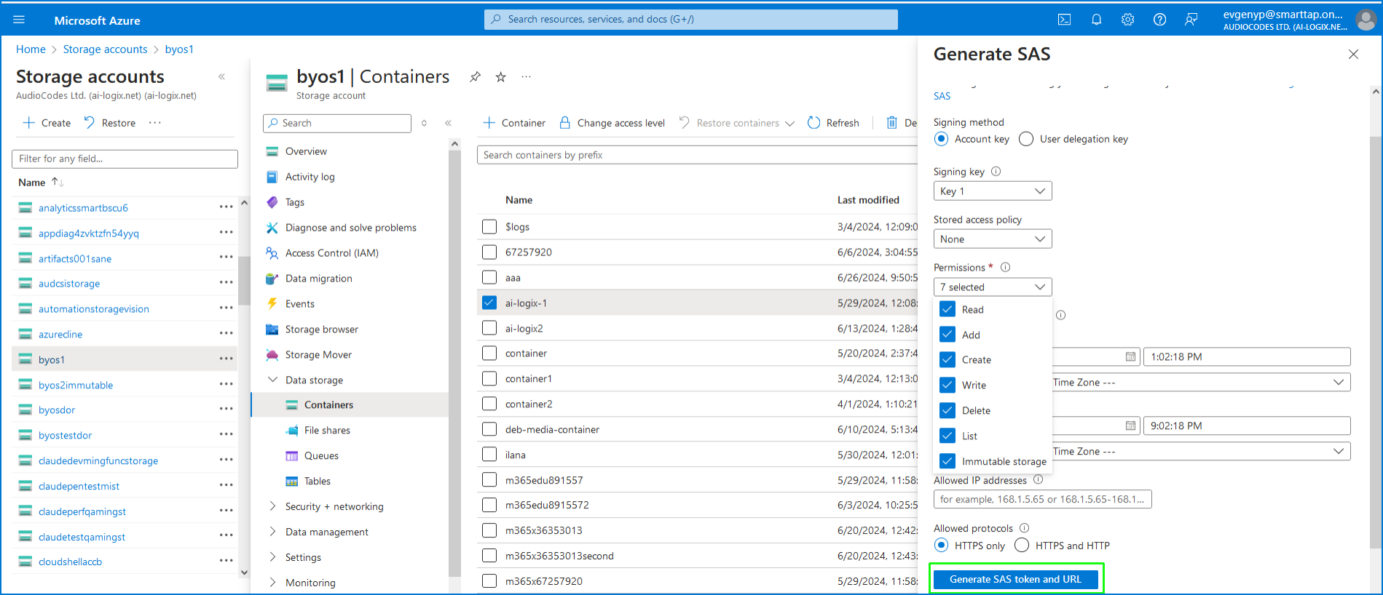Open the expiry date calendar picker
This screenshot has width=1383, height=595.
click(x=1130, y=426)
